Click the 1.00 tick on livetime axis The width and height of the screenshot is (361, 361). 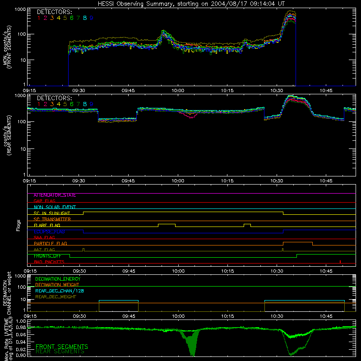tap(20, 321)
